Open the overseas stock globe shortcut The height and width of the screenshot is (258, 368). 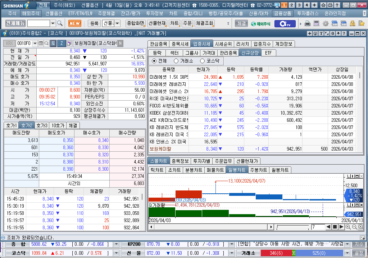click(260, 24)
